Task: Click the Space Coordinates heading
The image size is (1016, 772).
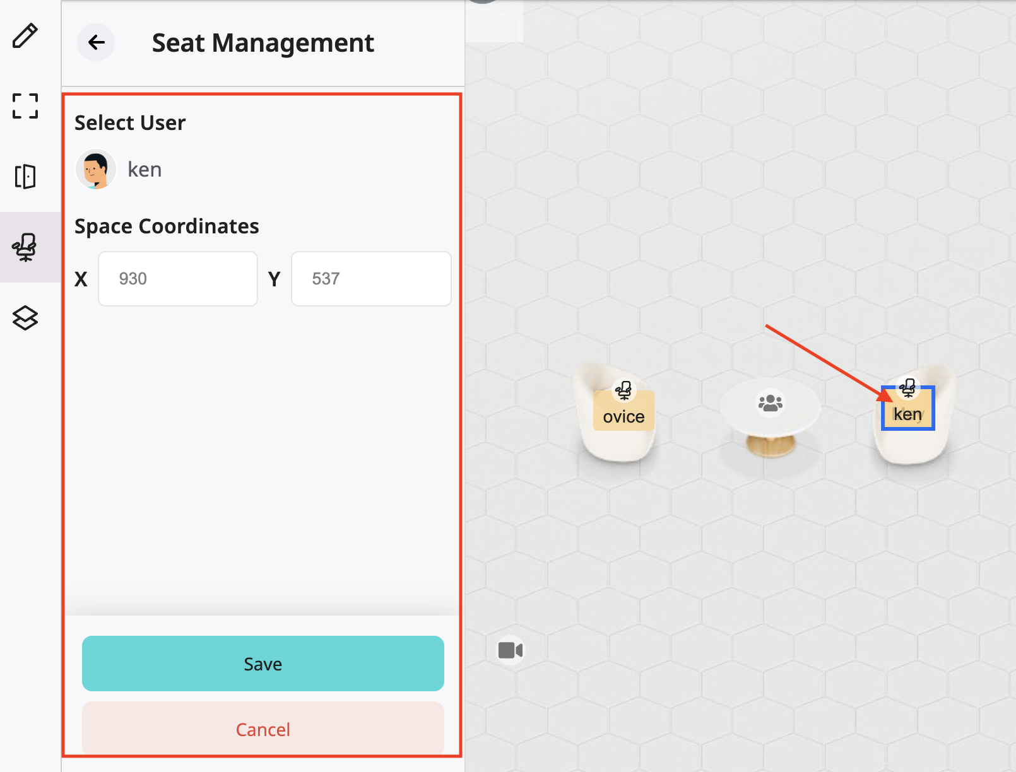Action: [167, 226]
